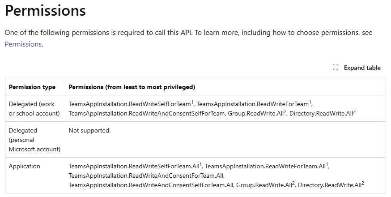Click Directory.ReadWrite.All in Delegated row
The width and height of the screenshot is (391, 197).
pos(321,114)
